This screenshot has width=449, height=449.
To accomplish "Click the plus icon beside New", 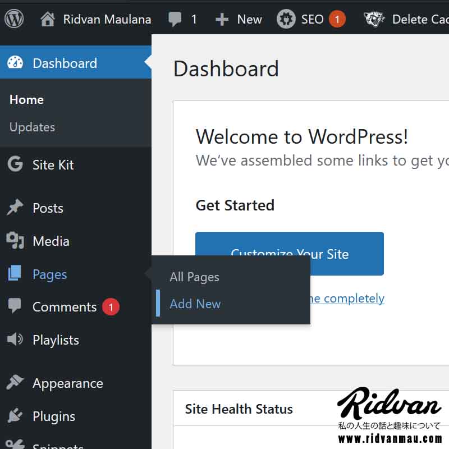I will pyautogui.click(x=222, y=20).
